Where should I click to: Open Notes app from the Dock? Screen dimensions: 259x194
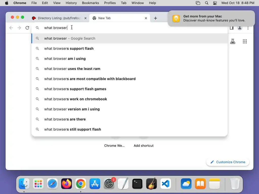tap(214, 184)
